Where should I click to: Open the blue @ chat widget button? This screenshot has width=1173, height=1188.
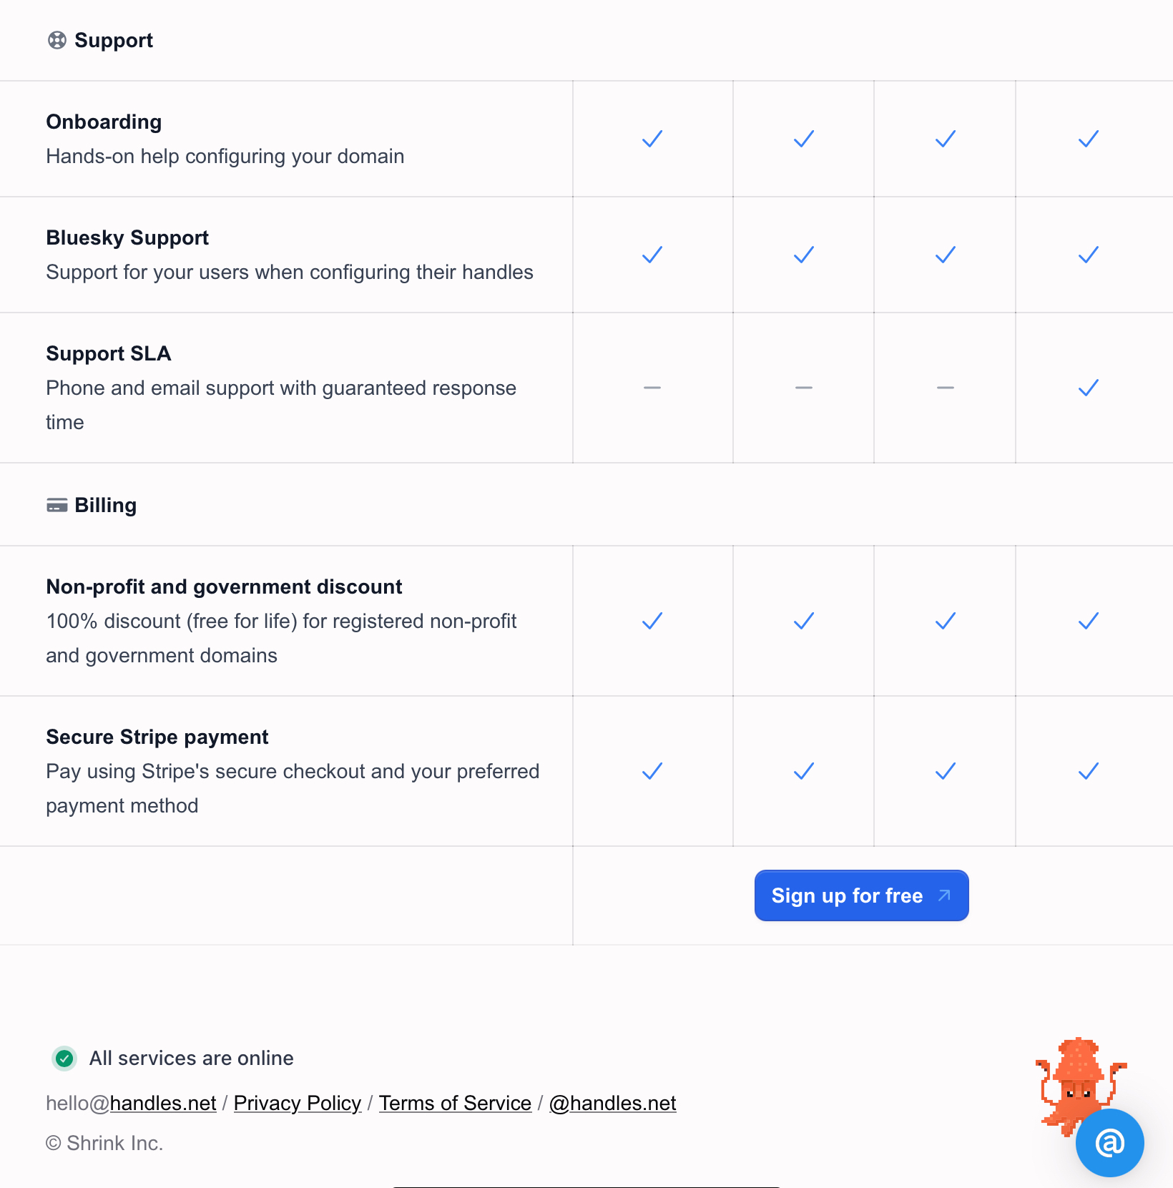coord(1109,1142)
